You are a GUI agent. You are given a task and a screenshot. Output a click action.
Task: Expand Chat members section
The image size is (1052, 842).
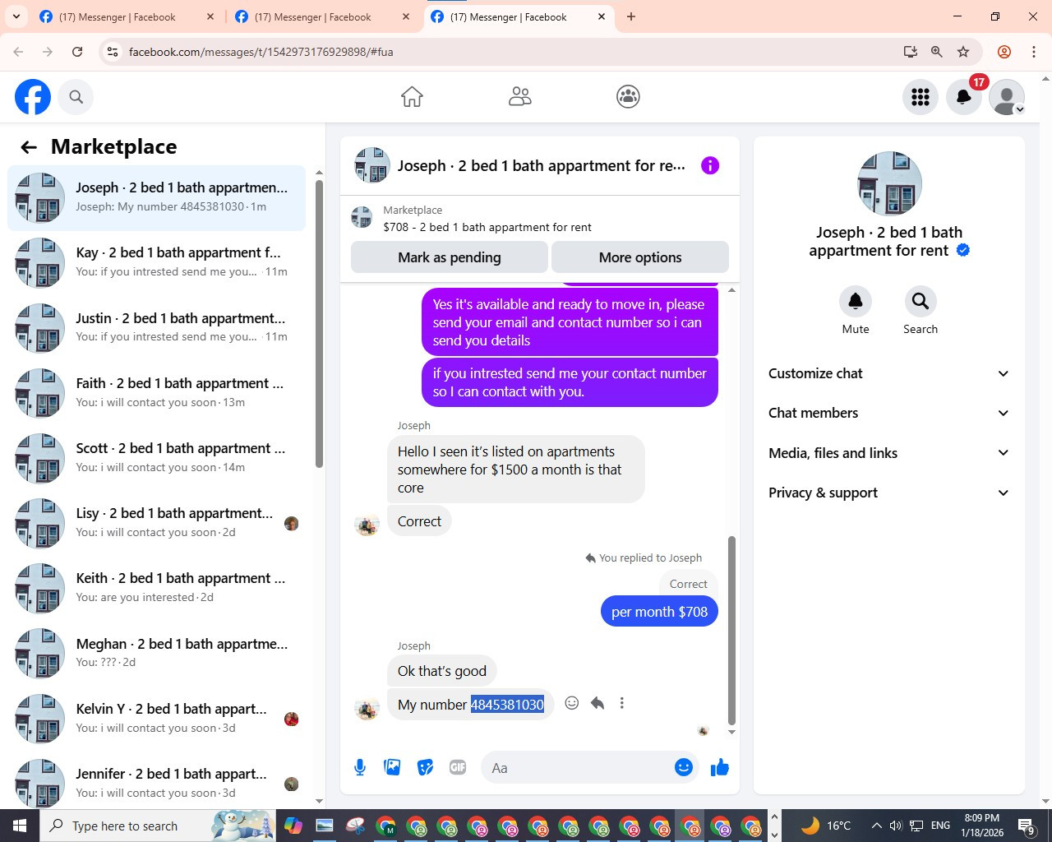(x=888, y=413)
